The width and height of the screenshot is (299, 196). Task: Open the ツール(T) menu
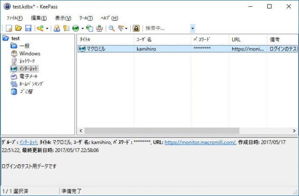tap(86, 18)
